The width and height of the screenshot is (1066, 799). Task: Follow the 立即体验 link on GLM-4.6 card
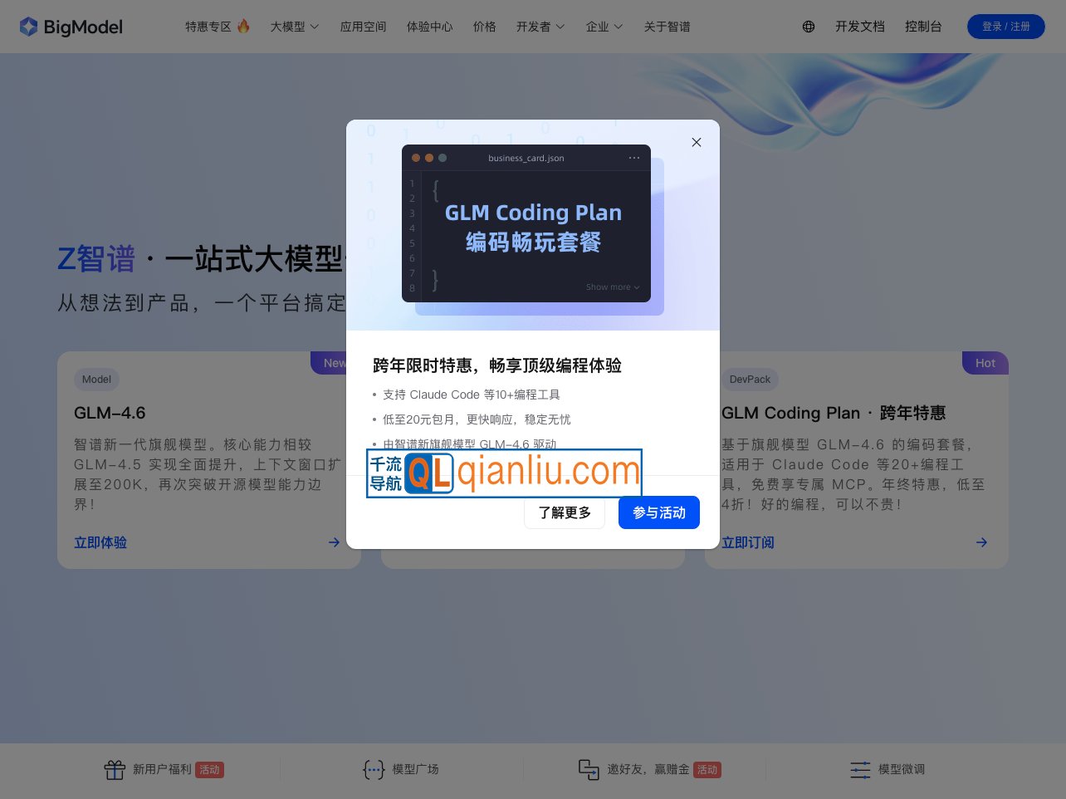pyautogui.click(x=100, y=542)
